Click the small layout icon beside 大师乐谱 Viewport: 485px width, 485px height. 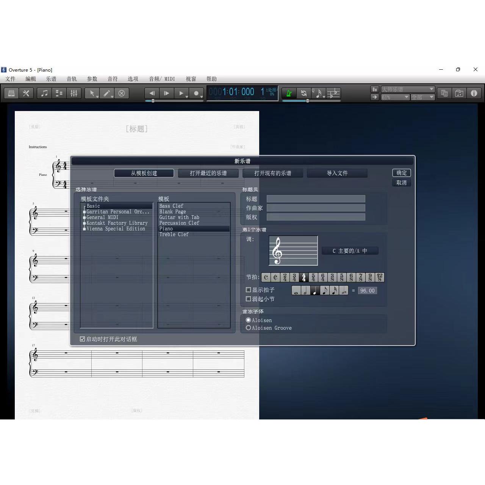point(375,89)
